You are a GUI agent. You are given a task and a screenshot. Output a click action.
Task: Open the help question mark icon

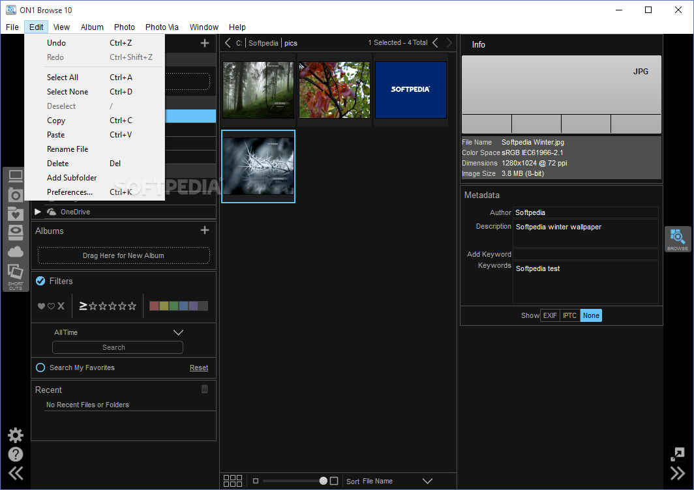(x=16, y=454)
